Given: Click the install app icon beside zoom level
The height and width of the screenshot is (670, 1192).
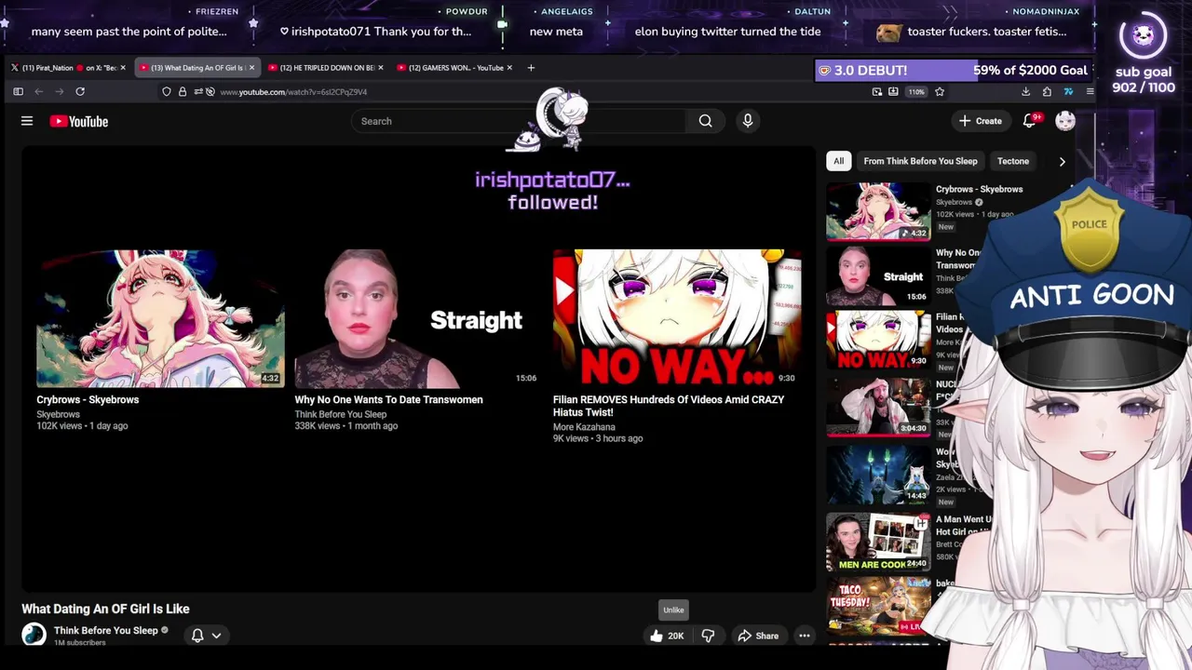Looking at the screenshot, I should [x=893, y=91].
